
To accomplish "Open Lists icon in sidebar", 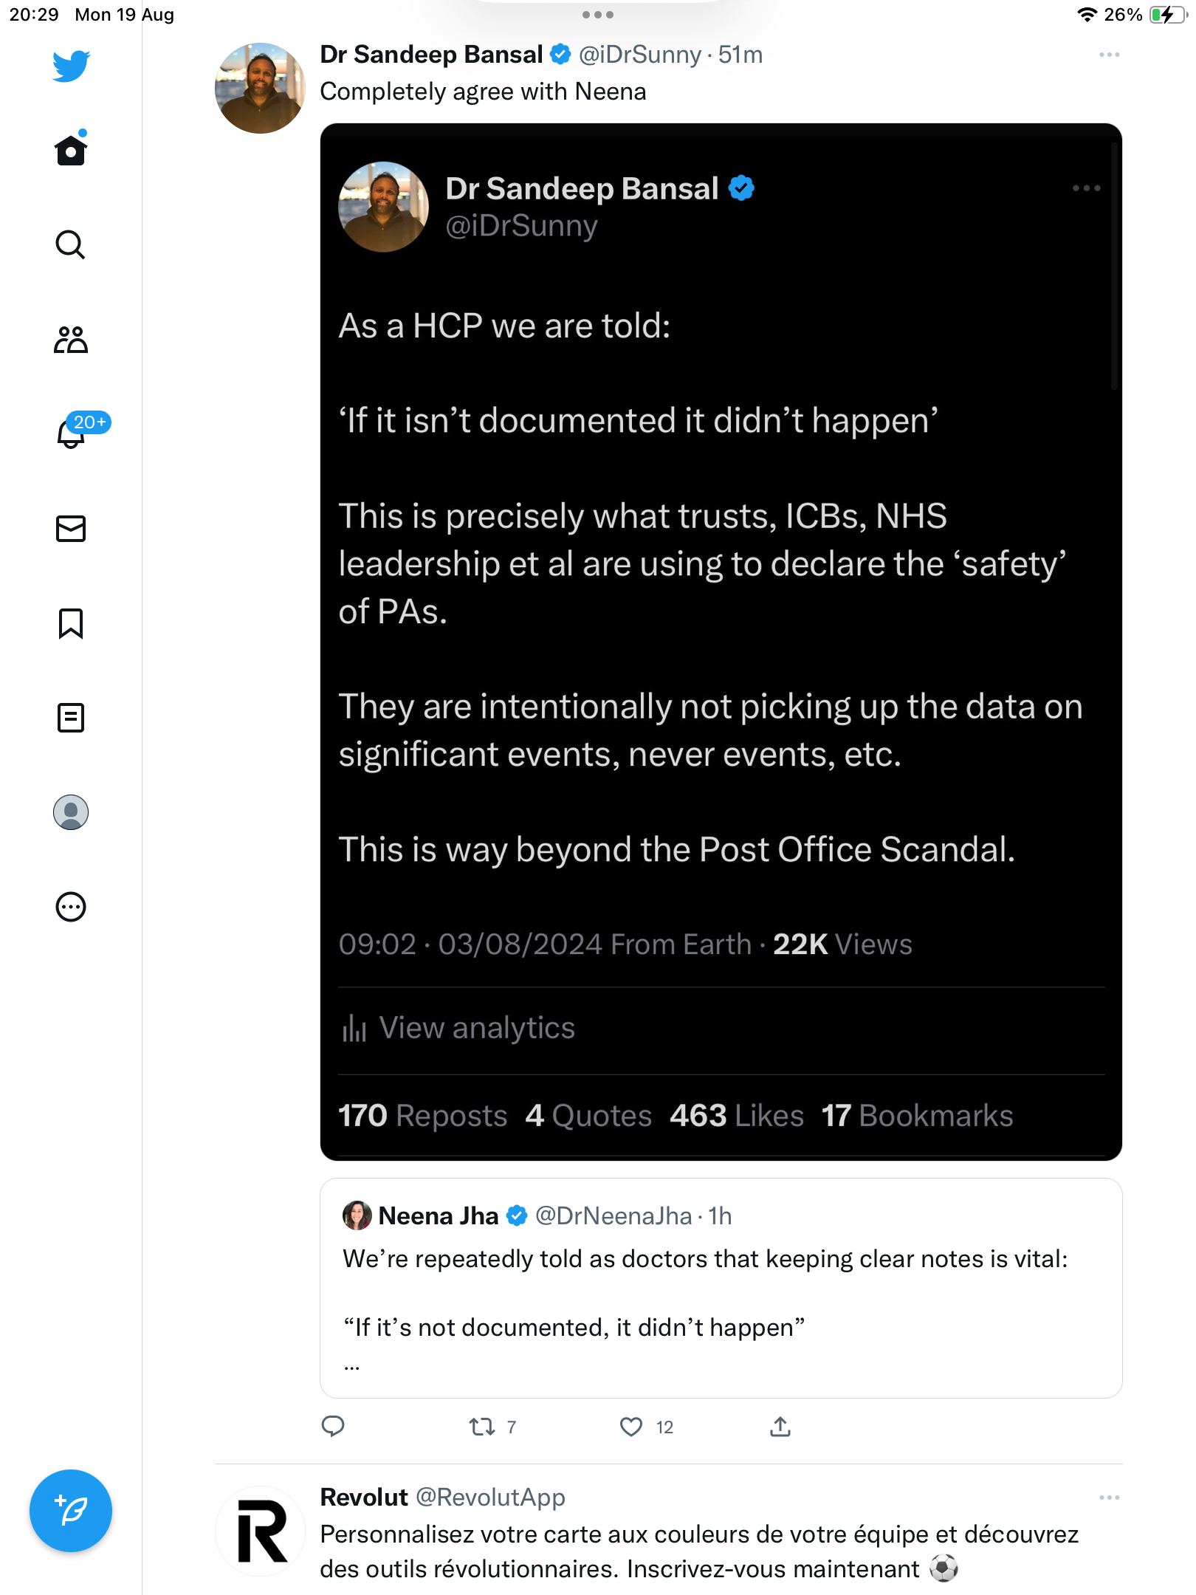I will [x=71, y=718].
